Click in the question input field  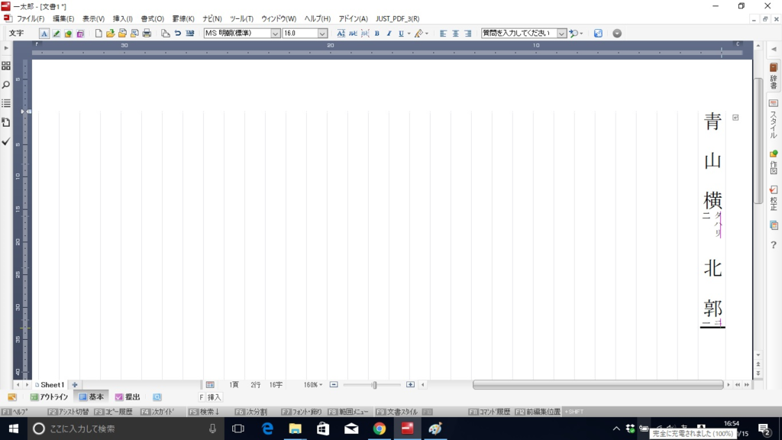[x=519, y=34]
